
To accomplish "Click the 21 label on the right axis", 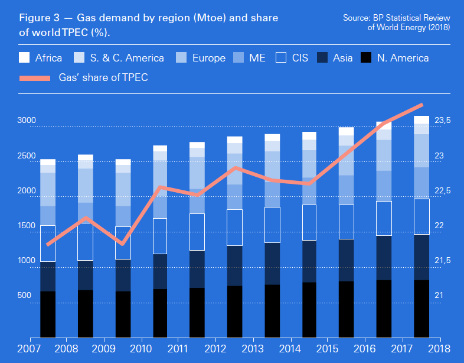I will point(440,295).
